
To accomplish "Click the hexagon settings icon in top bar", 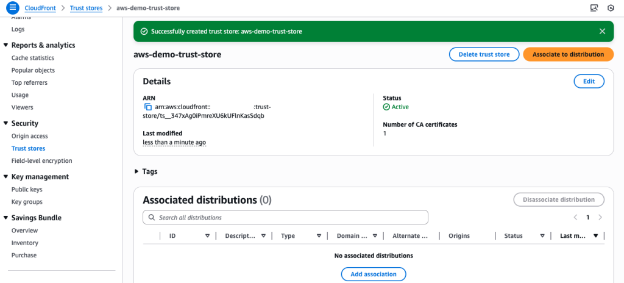I will pos(611,8).
